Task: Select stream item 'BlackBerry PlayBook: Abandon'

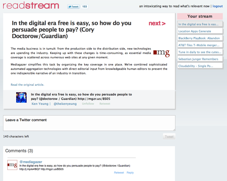Action: pos(200,38)
